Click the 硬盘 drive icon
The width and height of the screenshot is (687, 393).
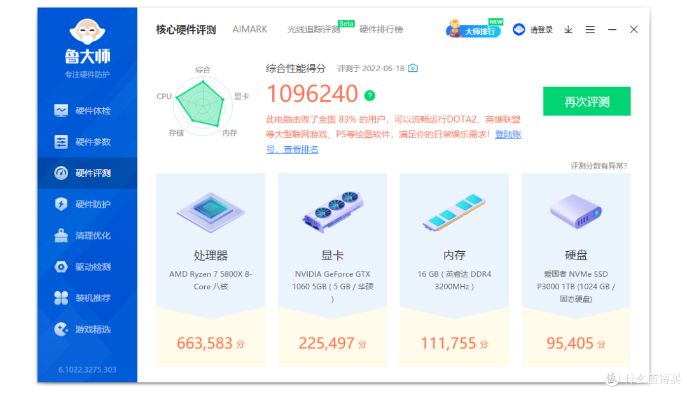(576, 212)
